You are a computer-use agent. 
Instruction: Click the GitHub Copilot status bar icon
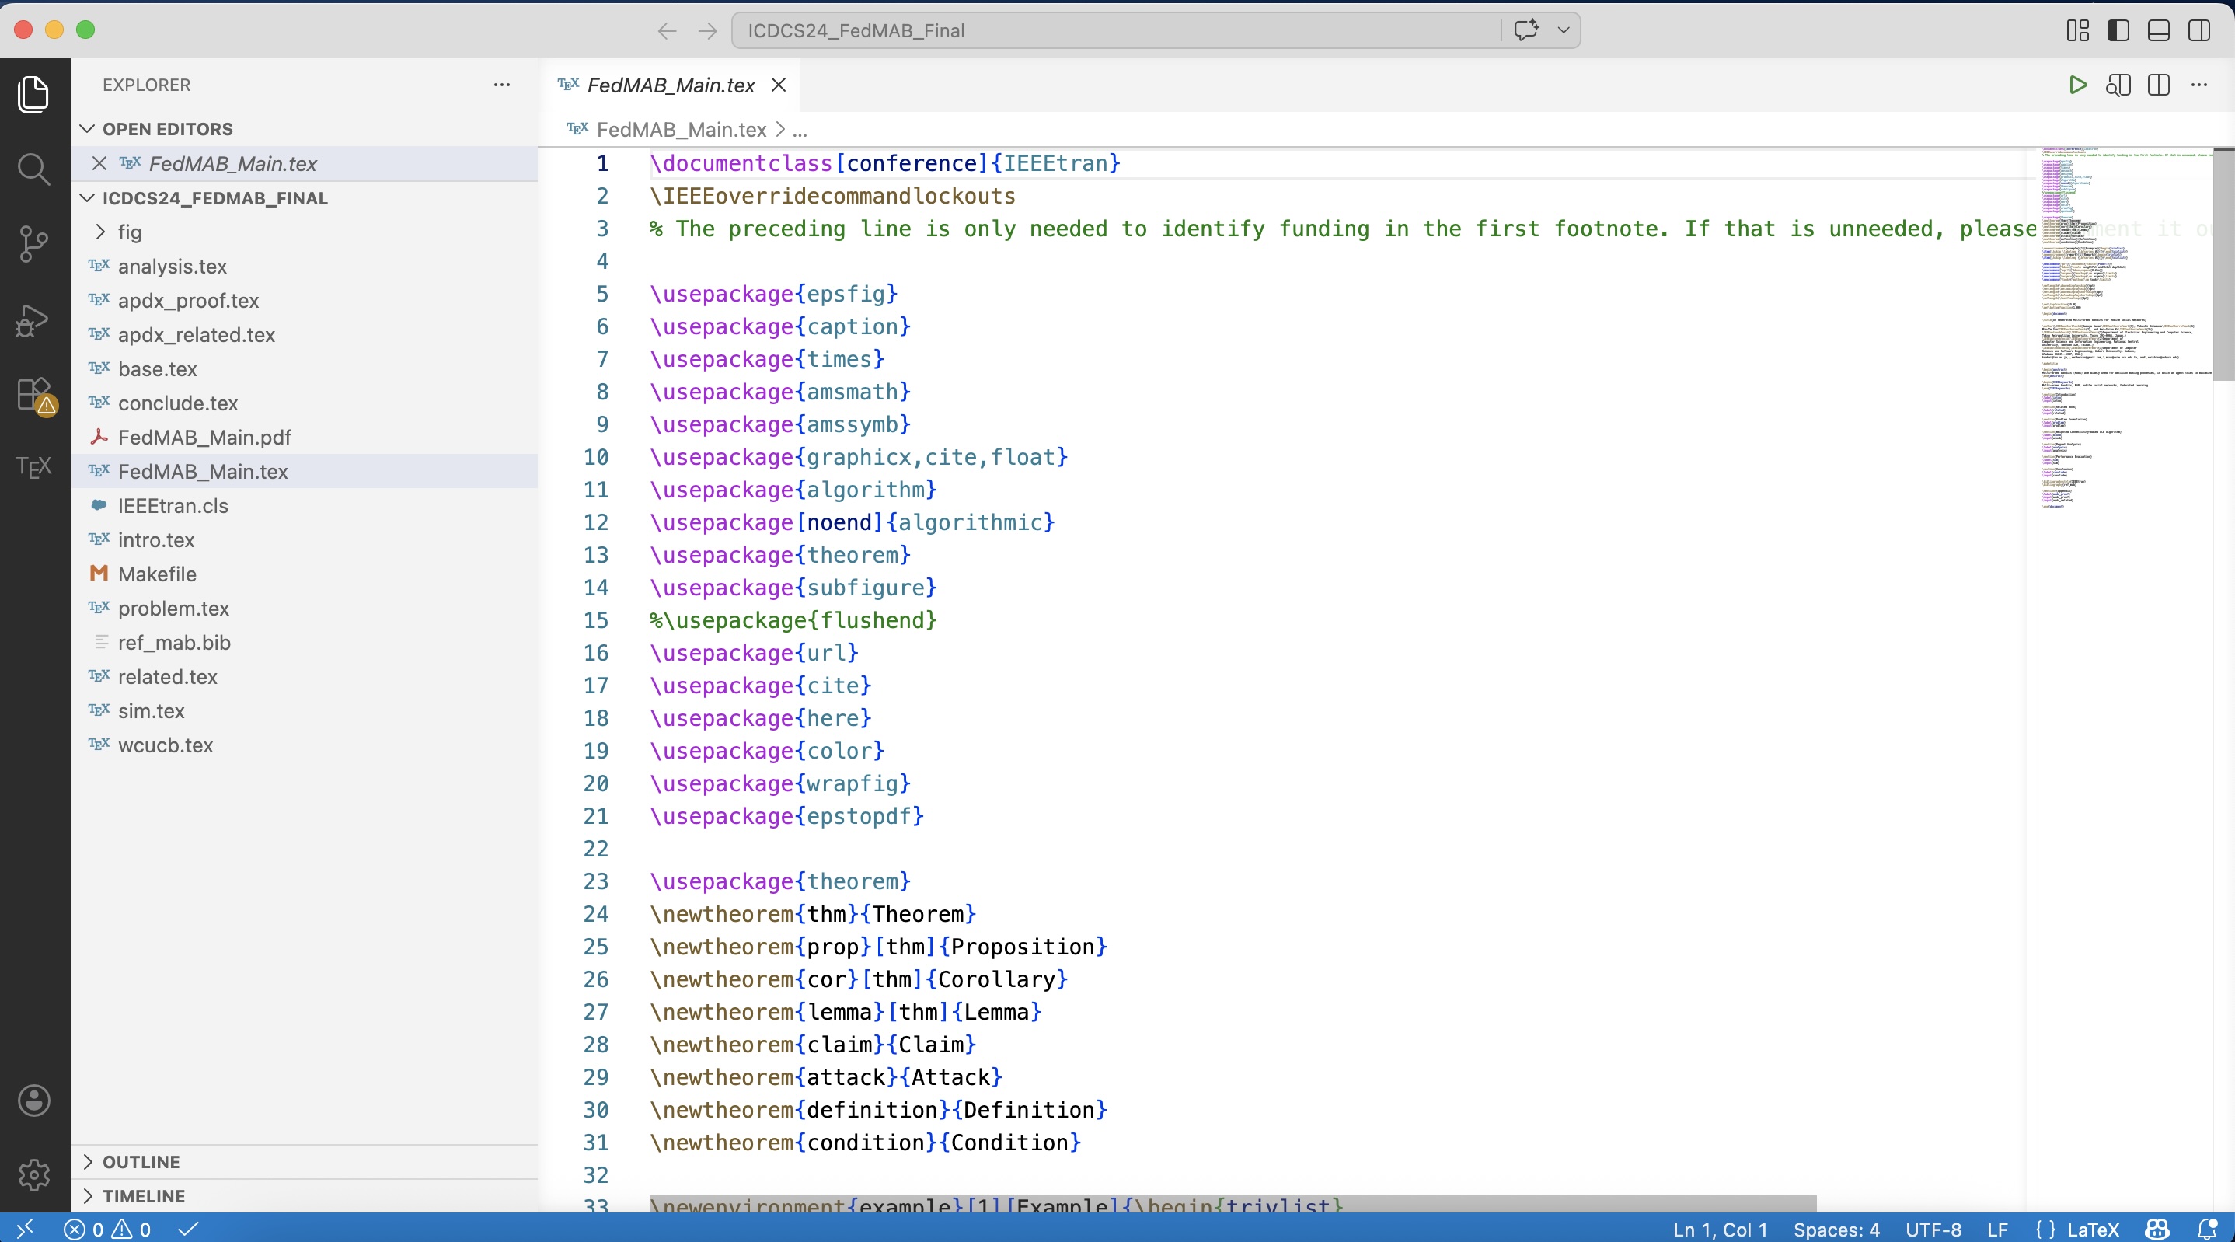2157,1230
